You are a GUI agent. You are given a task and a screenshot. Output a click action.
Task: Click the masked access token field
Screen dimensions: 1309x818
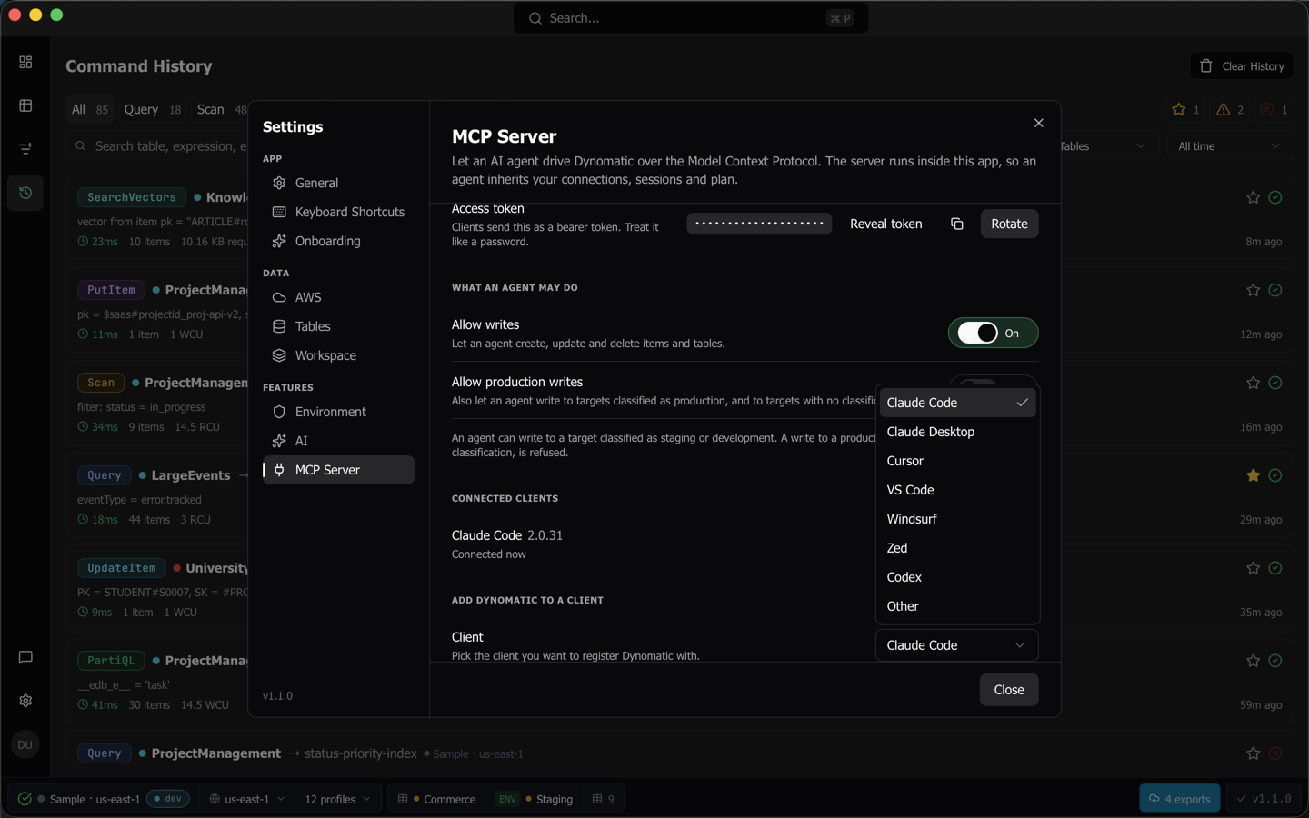point(759,224)
